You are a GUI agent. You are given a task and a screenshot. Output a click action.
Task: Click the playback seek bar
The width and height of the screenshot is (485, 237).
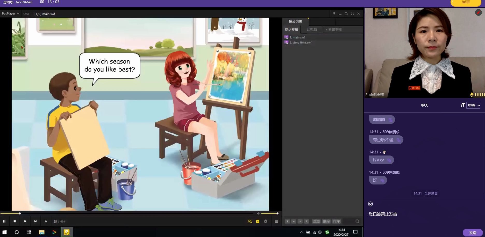tap(127, 213)
